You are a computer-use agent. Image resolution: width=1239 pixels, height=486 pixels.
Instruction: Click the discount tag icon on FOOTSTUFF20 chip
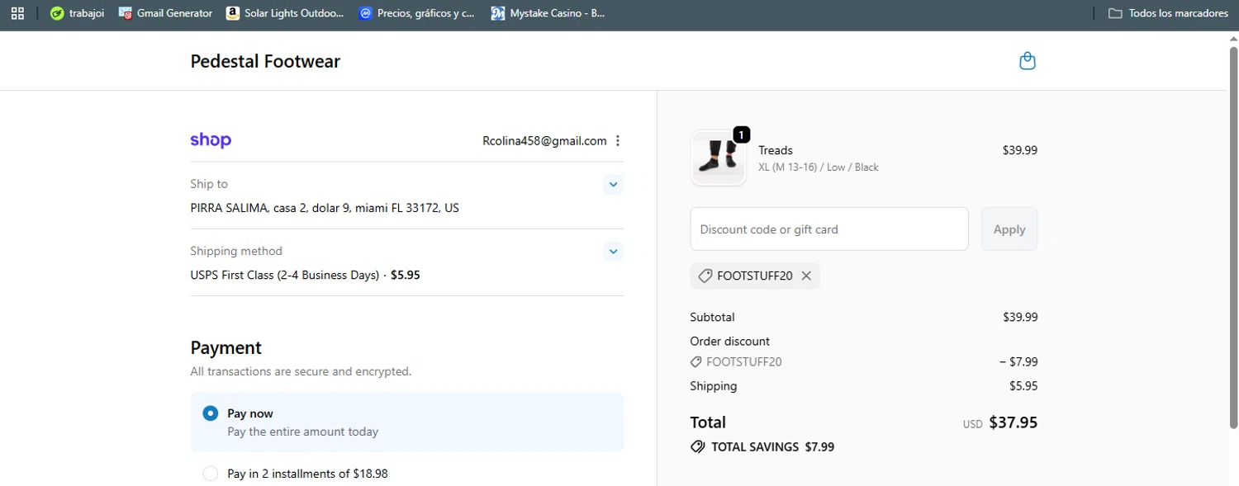(705, 276)
